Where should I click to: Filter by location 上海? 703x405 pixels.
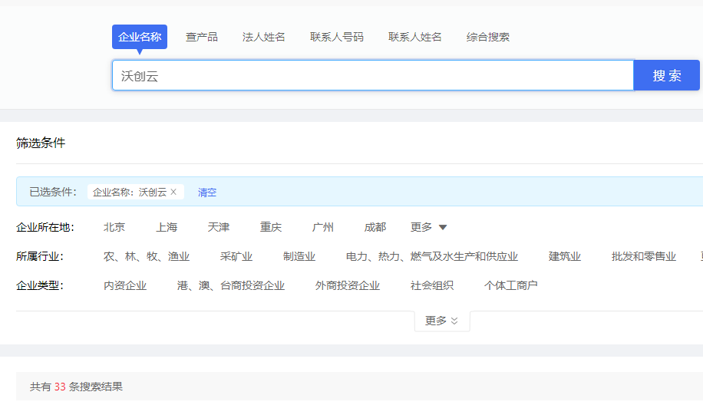[x=167, y=227]
